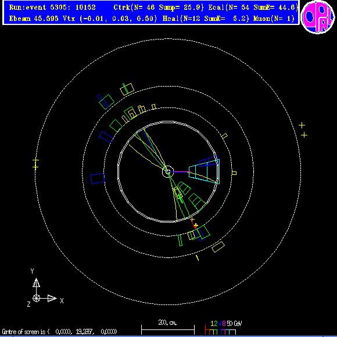Click the Ecal SumE 44.6 readout
Screen dimensions: 337x337
pos(253,8)
